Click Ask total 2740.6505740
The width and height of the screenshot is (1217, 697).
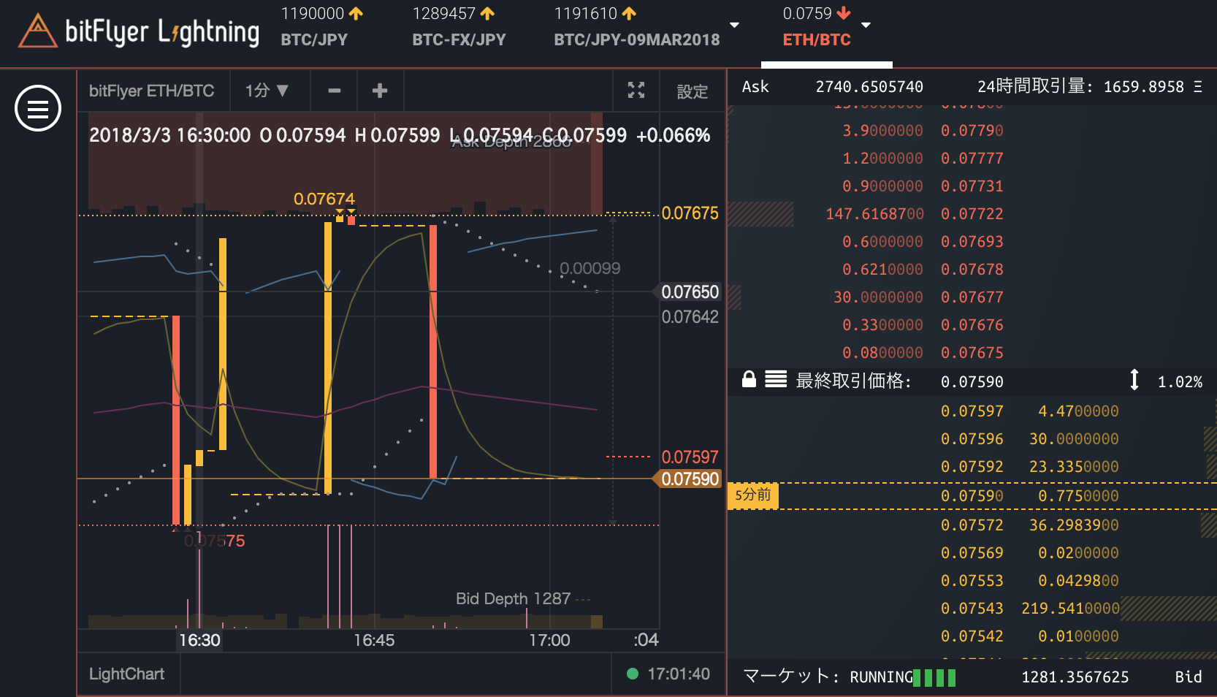click(869, 87)
